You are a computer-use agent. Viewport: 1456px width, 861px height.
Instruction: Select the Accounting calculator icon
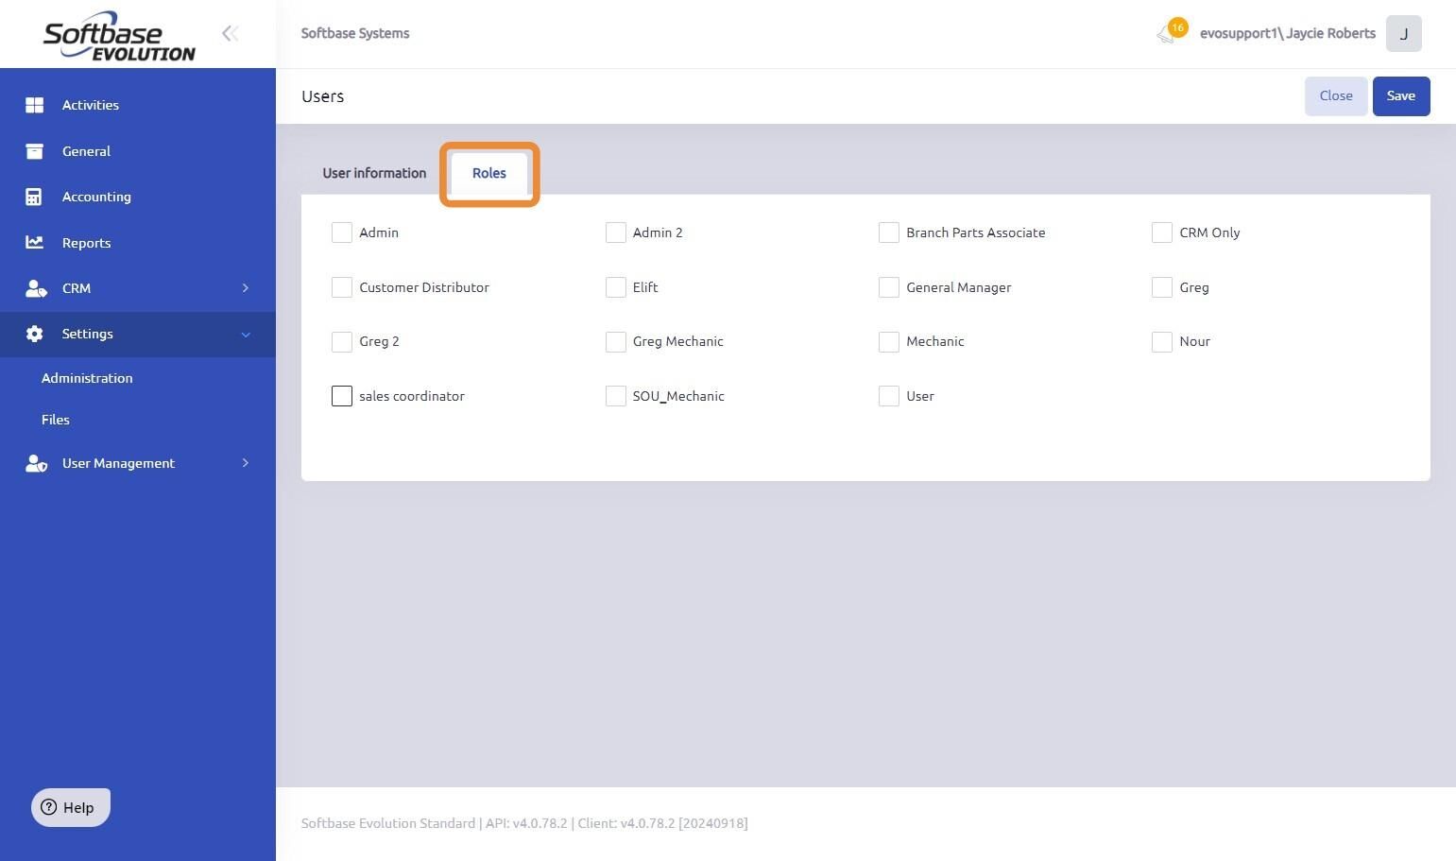34,197
